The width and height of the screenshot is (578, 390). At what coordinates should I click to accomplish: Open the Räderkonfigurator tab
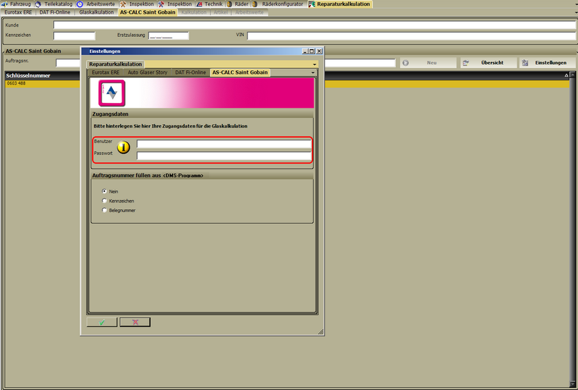pos(278,4)
